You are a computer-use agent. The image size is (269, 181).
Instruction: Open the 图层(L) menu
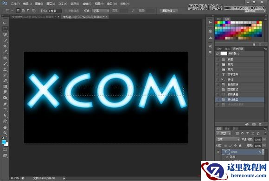(x=51, y=4)
